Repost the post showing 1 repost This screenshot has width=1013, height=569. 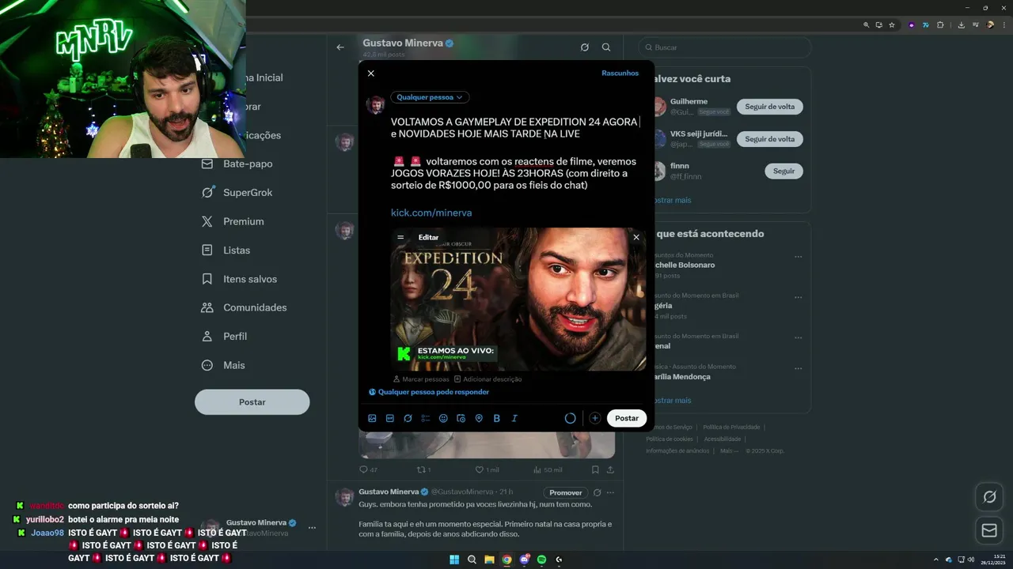(424, 469)
